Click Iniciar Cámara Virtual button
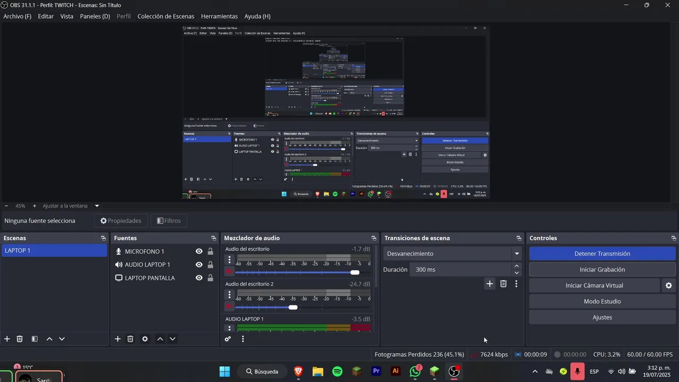The width and height of the screenshot is (679, 382). tap(594, 285)
